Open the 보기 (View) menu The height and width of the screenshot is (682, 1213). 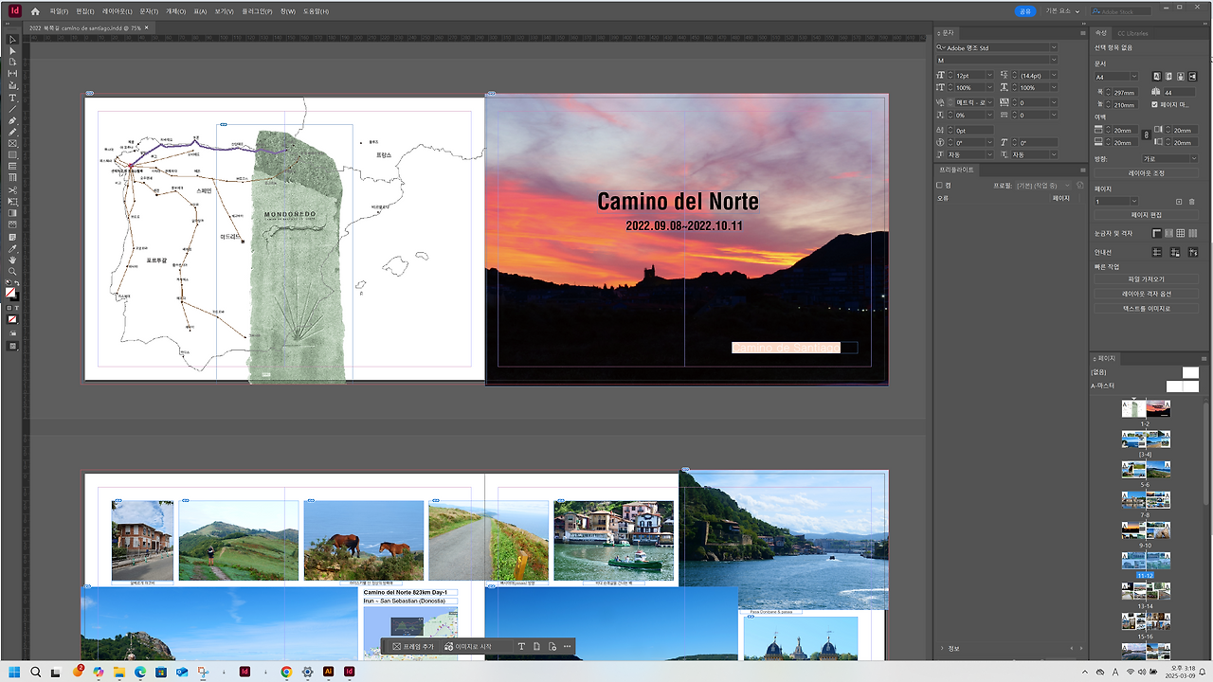224,11
